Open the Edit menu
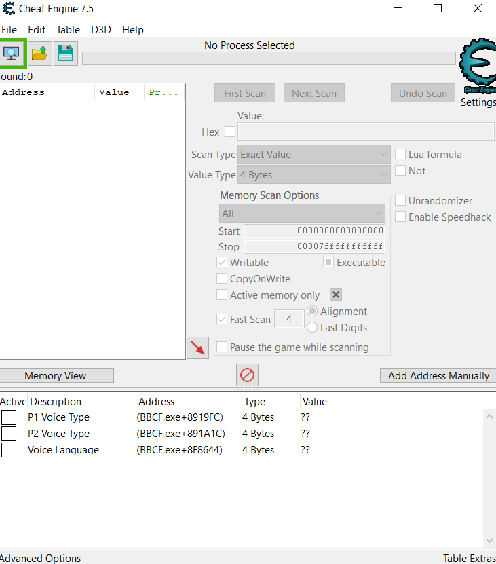496x564 pixels. pos(37,29)
